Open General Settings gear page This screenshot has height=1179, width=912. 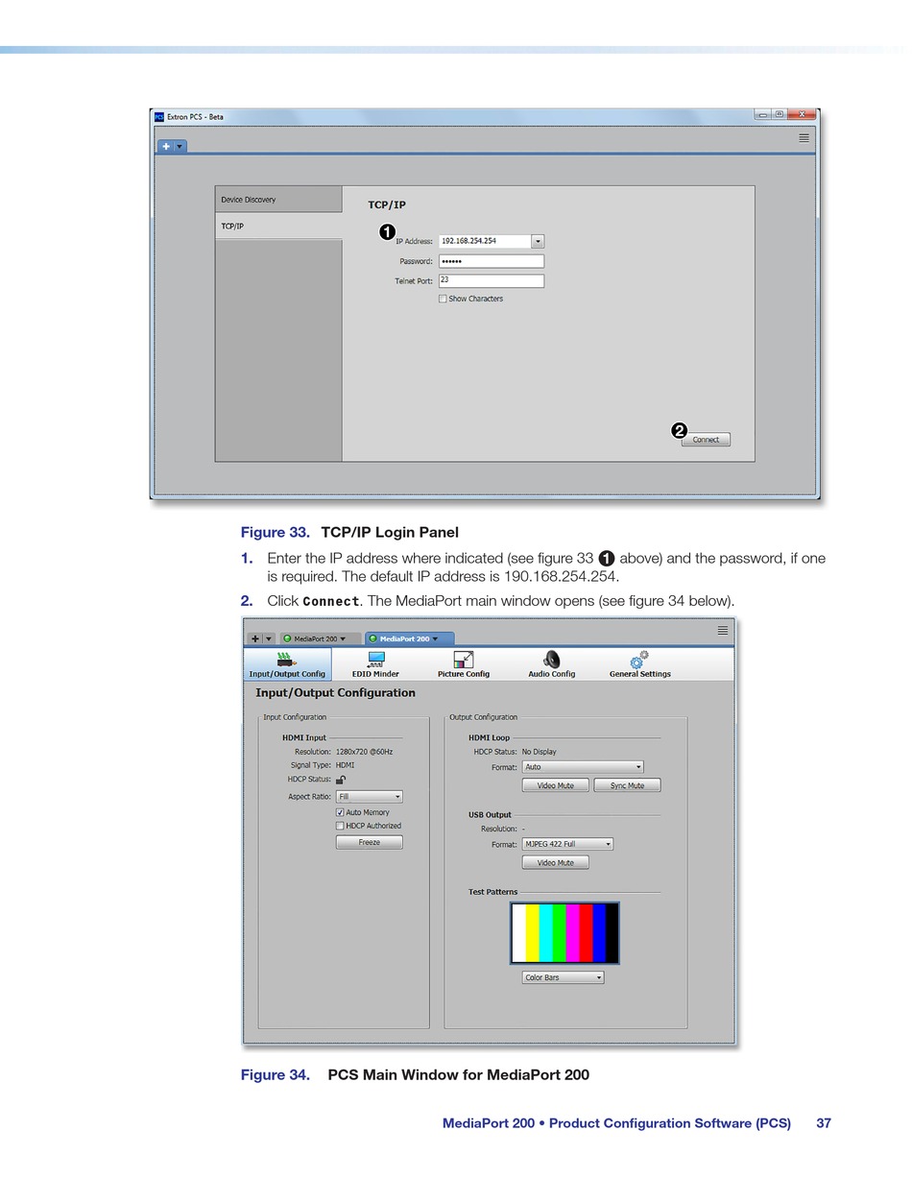[x=640, y=664]
